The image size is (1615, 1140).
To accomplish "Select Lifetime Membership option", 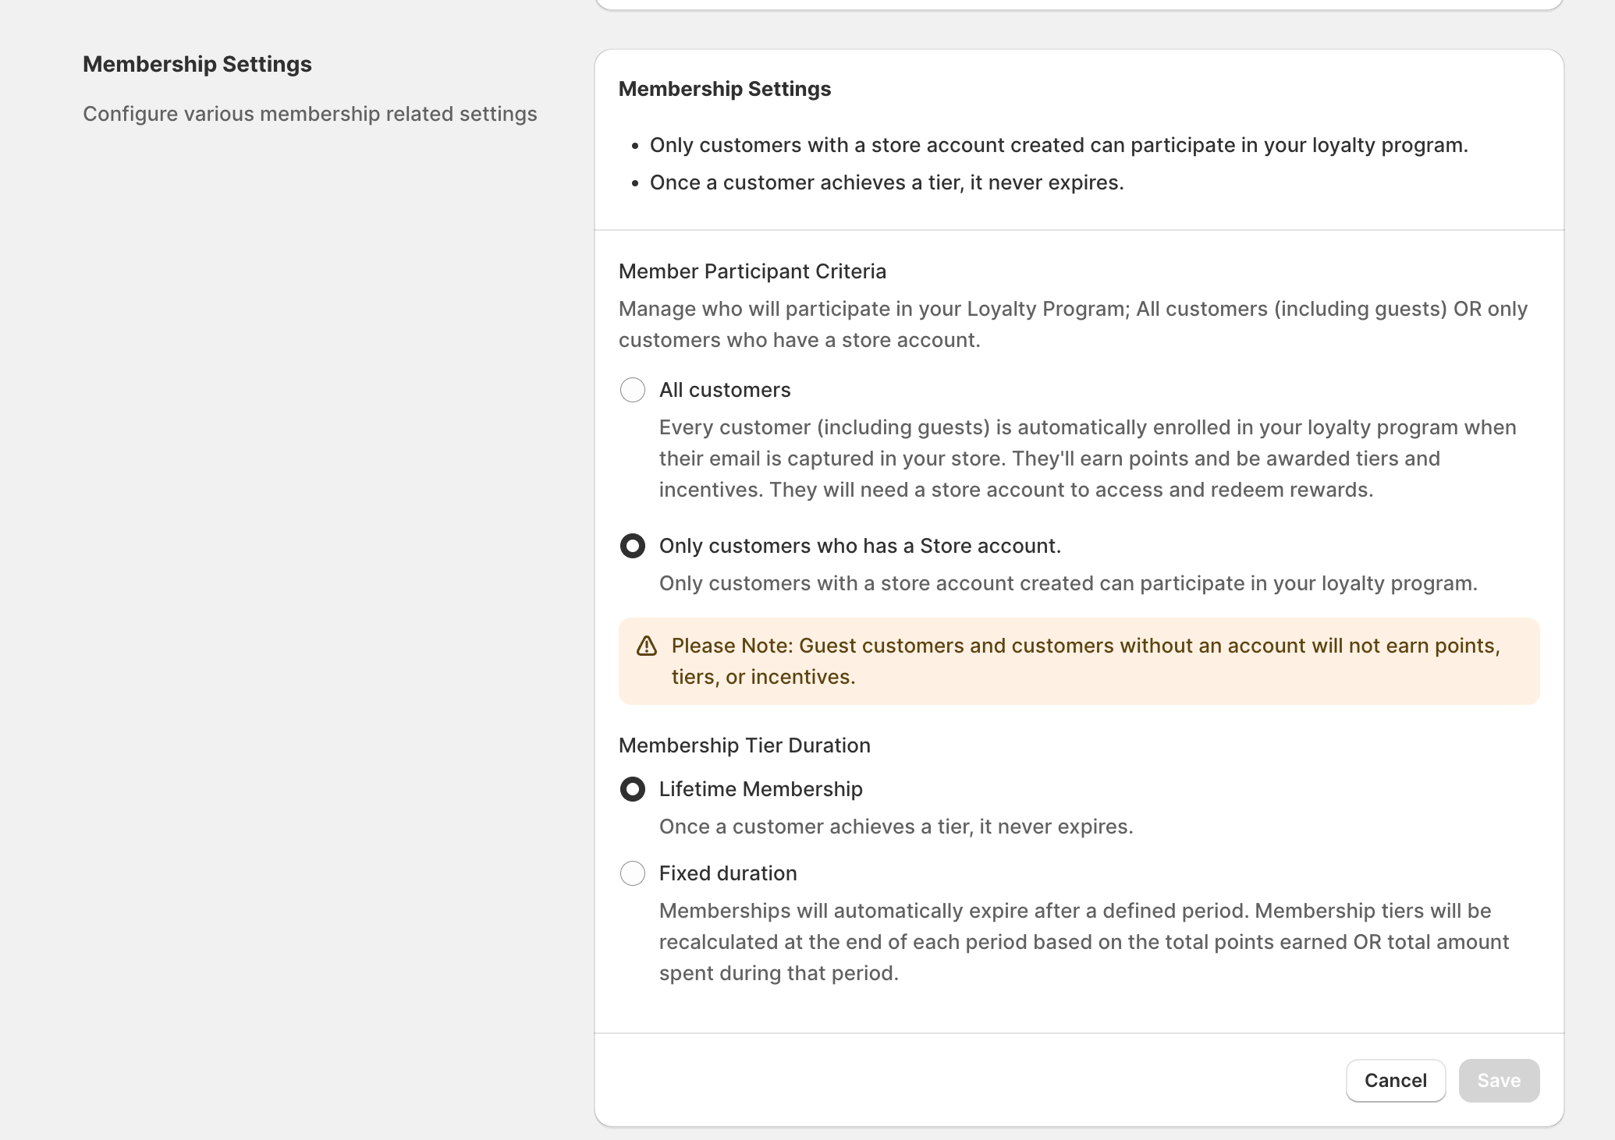I will [x=632, y=789].
